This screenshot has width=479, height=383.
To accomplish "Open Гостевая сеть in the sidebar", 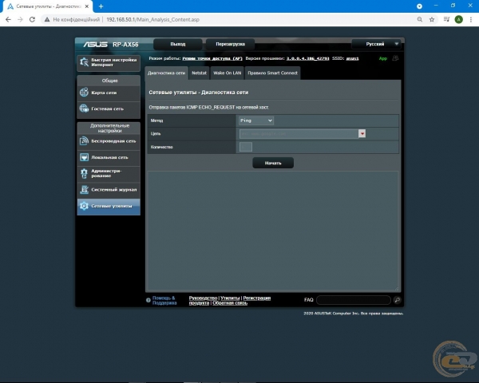I will tap(109, 109).
